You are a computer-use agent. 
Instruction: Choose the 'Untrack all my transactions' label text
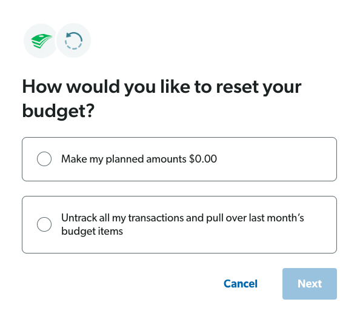(x=182, y=224)
